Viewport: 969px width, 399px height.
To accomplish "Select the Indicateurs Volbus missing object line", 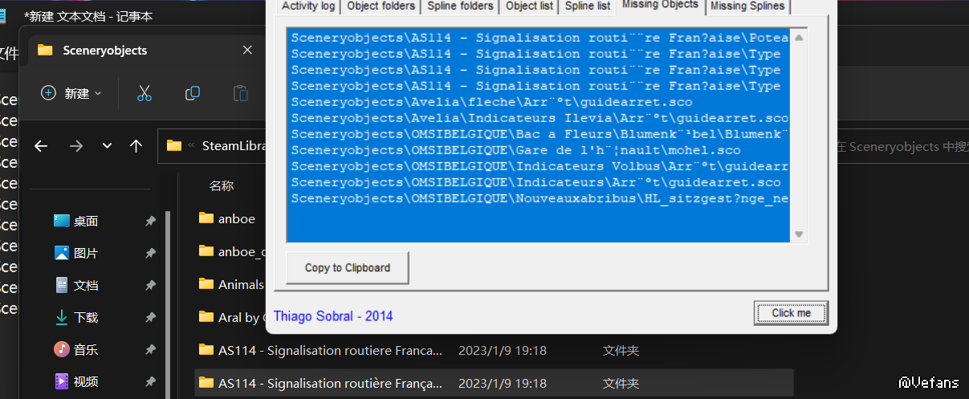I will 539,166.
